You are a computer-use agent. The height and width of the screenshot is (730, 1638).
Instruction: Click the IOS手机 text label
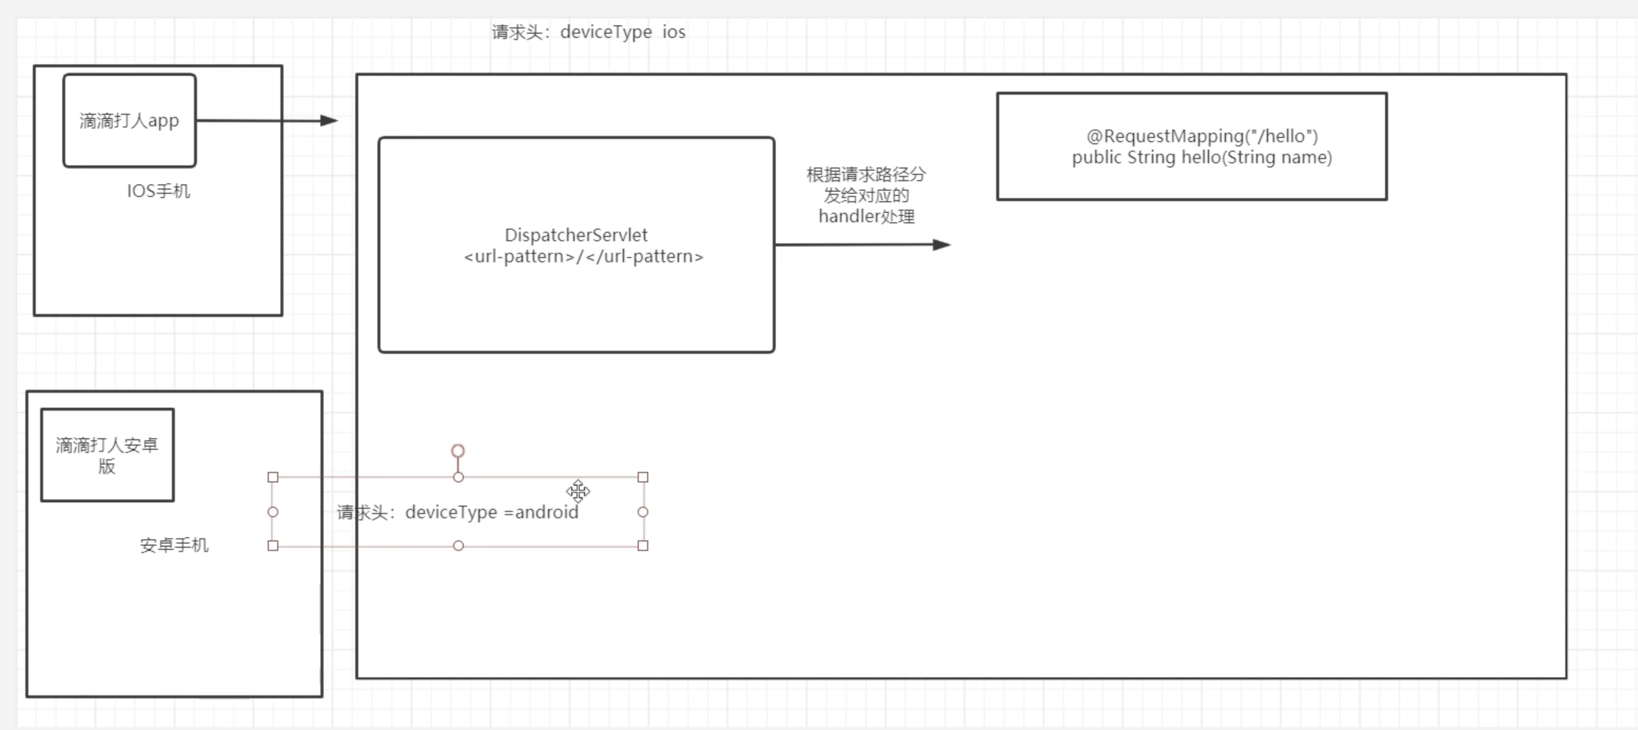(x=158, y=191)
